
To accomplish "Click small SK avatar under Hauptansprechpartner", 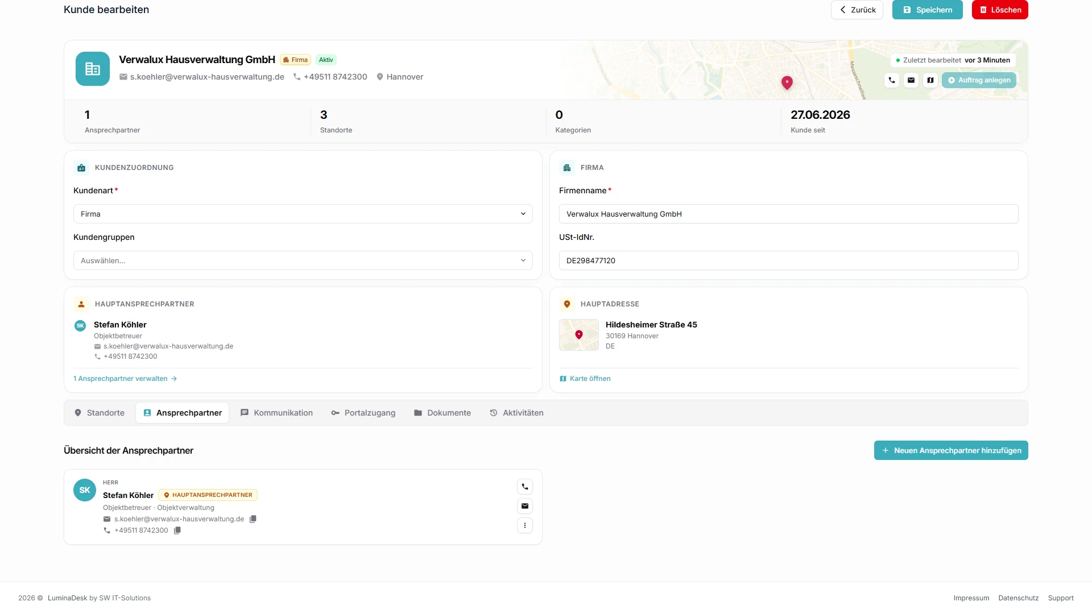I will pos(80,326).
